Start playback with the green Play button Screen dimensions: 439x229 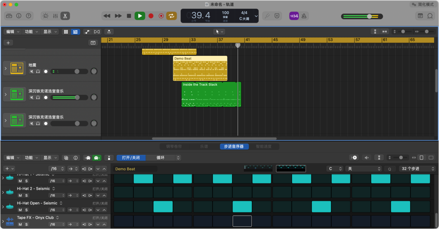140,16
